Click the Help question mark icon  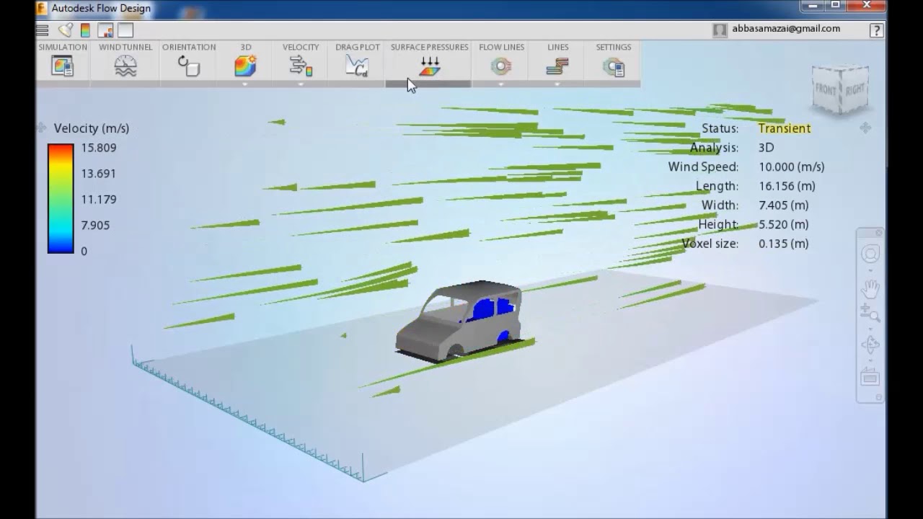click(876, 30)
